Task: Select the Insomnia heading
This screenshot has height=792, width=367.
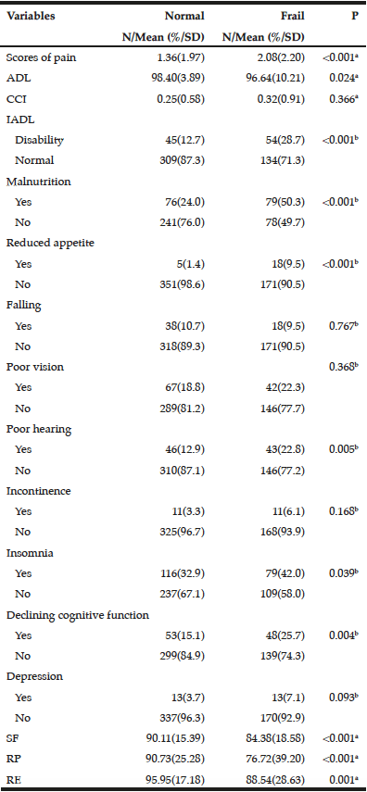Action: tap(30, 553)
